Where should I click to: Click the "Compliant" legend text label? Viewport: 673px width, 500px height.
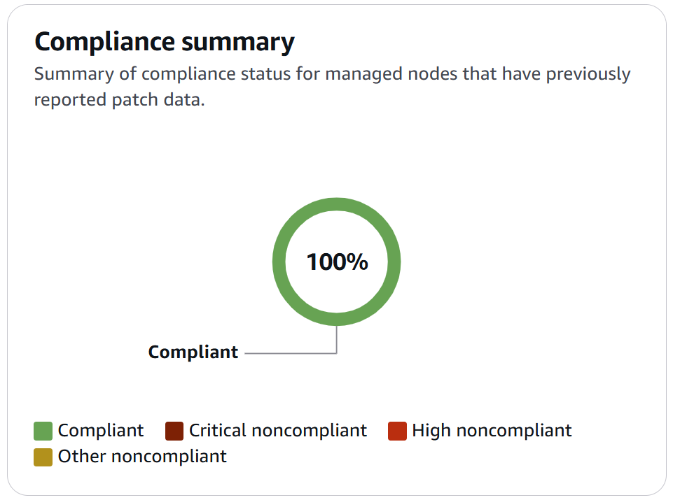click(x=101, y=431)
